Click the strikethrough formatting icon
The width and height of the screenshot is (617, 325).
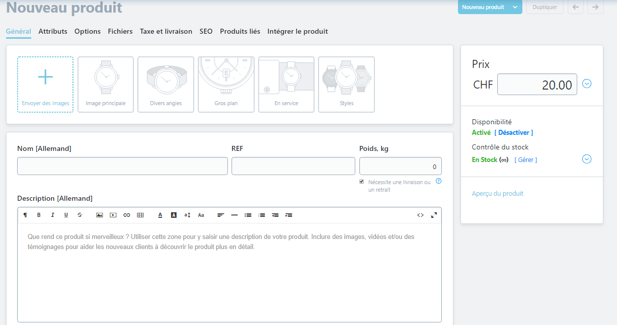[x=80, y=215]
